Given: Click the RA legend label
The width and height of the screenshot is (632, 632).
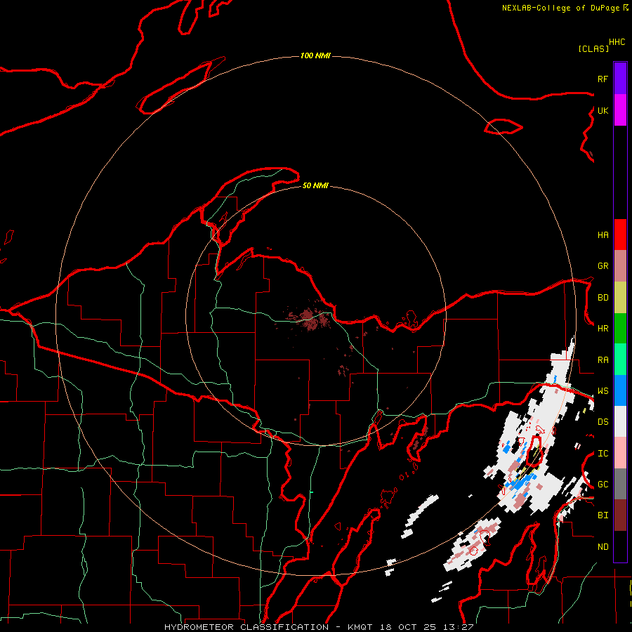Looking at the screenshot, I should tap(603, 360).
